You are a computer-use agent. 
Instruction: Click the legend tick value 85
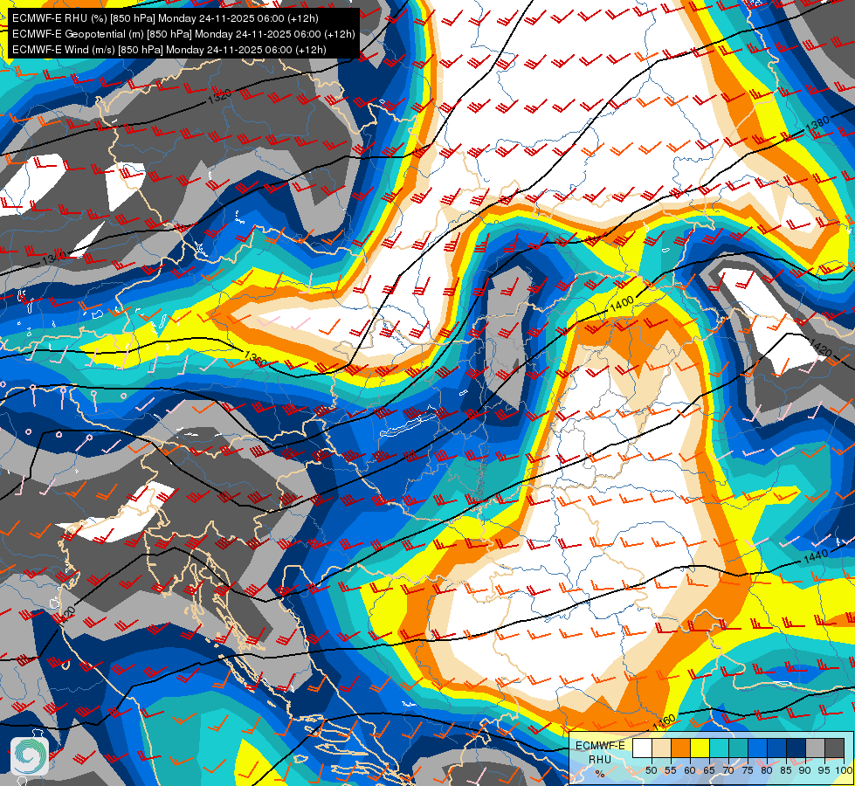tap(786, 770)
